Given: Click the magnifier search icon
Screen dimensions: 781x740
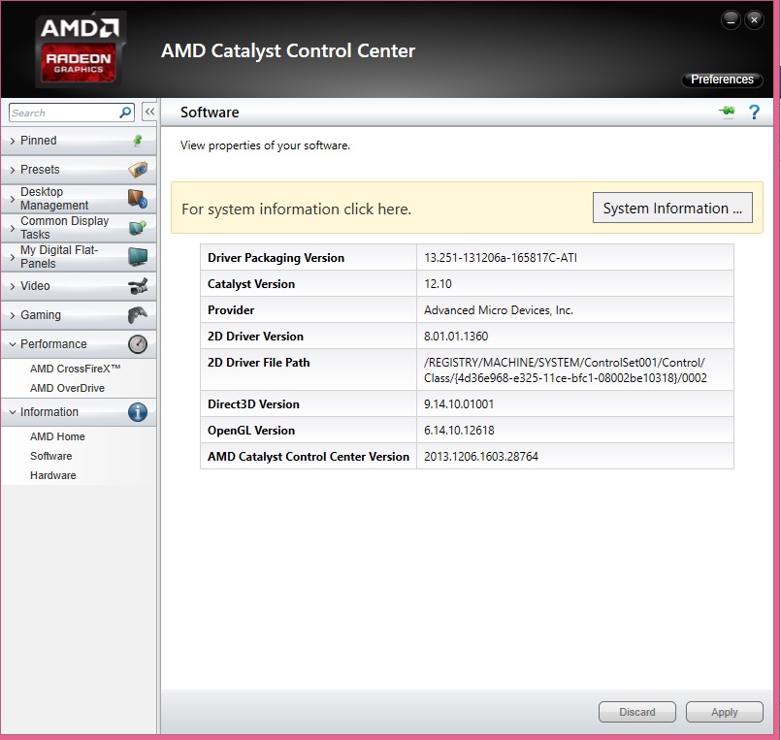Looking at the screenshot, I should click(x=125, y=113).
